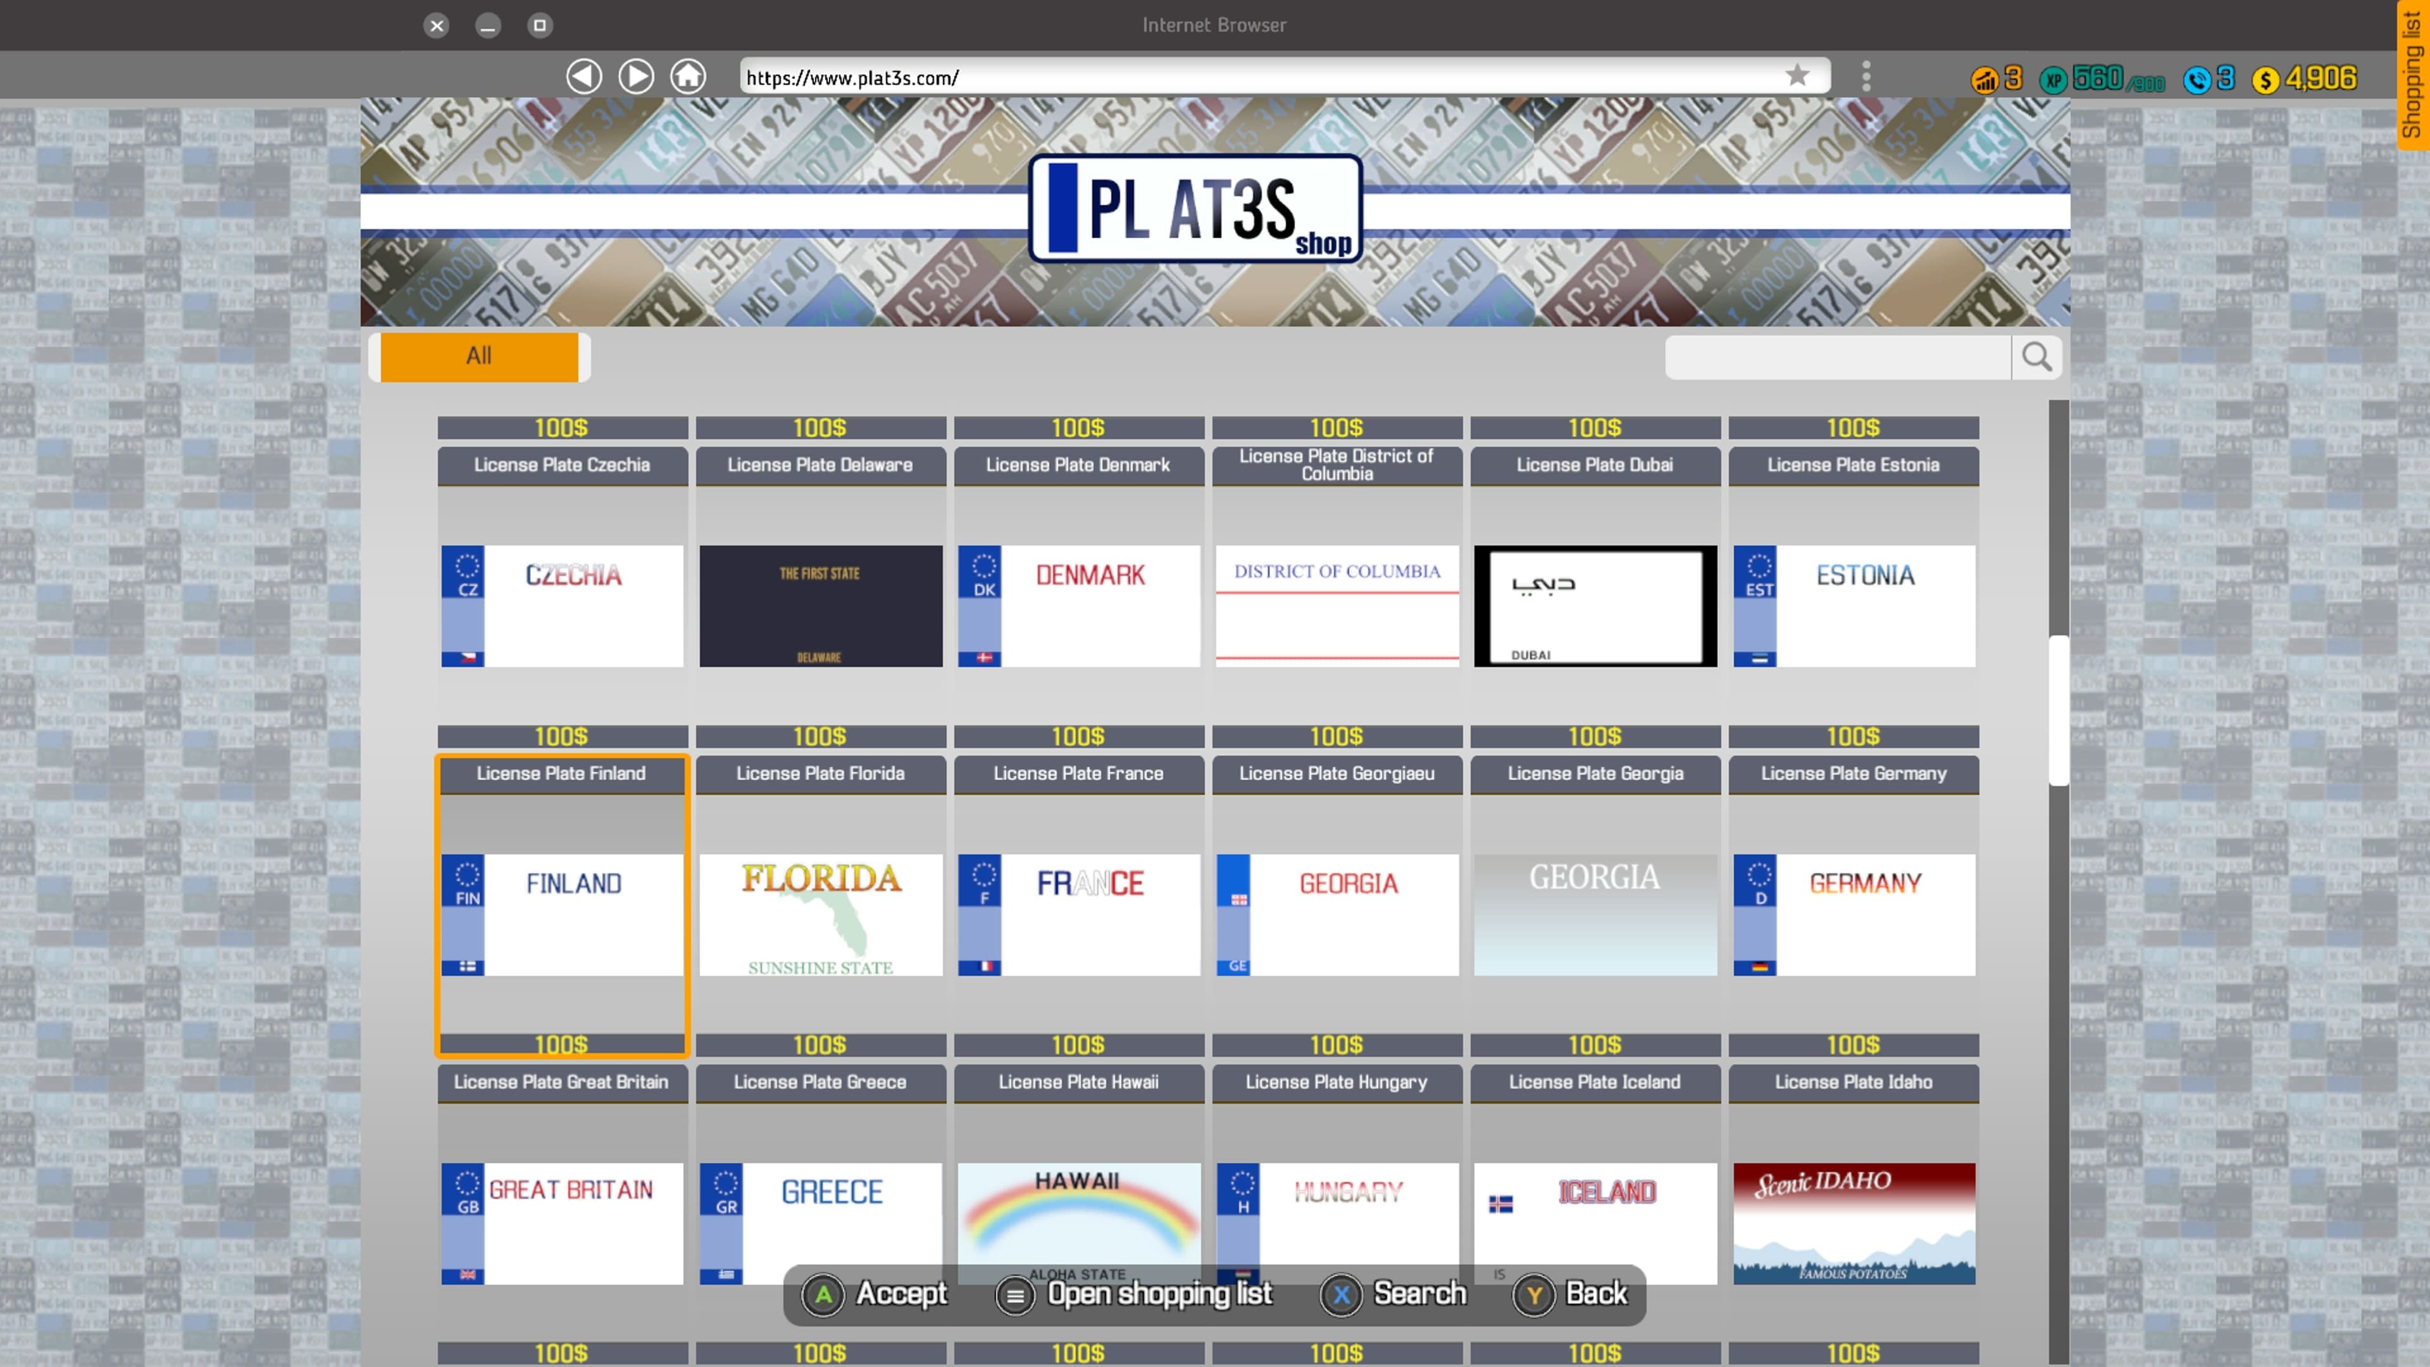
Task: Select the Delaware license plate image
Action: pos(821,606)
